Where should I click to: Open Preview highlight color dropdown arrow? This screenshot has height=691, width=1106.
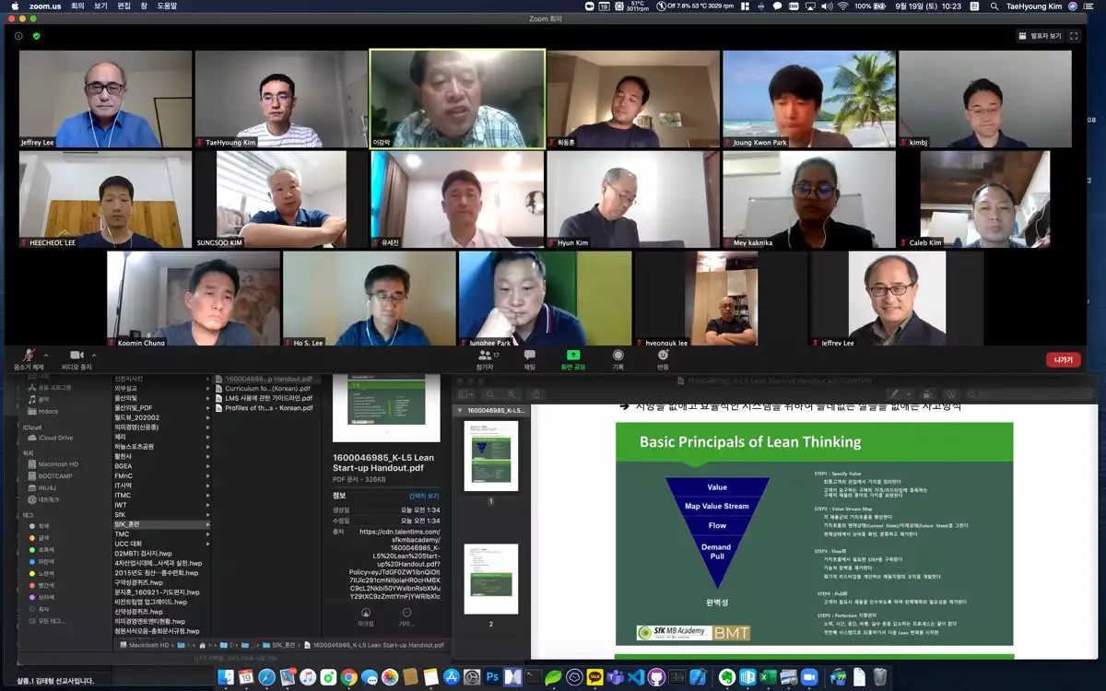click(x=909, y=393)
